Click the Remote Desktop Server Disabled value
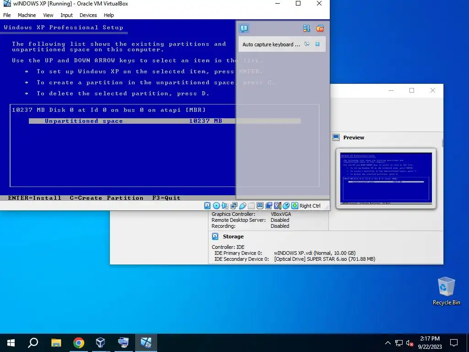 pos(280,220)
